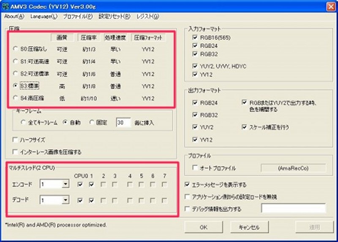Toggle RGB32 output format
The width and height of the screenshot is (338, 242).
[195, 115]
